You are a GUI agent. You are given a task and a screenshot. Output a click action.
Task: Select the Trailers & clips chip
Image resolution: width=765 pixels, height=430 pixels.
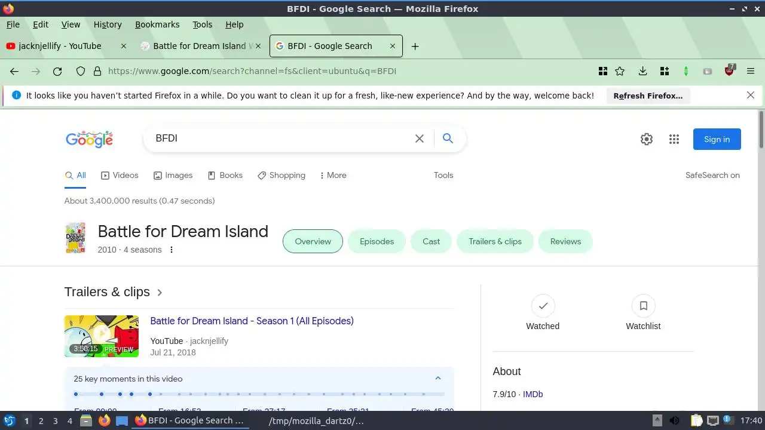pyautogui.click(x=495, y=241)
